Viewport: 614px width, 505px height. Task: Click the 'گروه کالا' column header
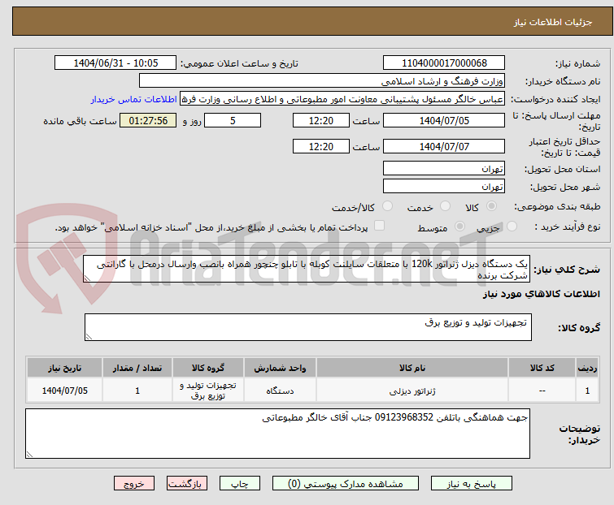coord(208,368)
